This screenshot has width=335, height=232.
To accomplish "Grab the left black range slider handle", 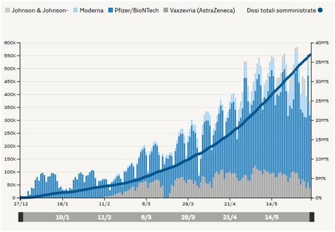I will point(21,217).
